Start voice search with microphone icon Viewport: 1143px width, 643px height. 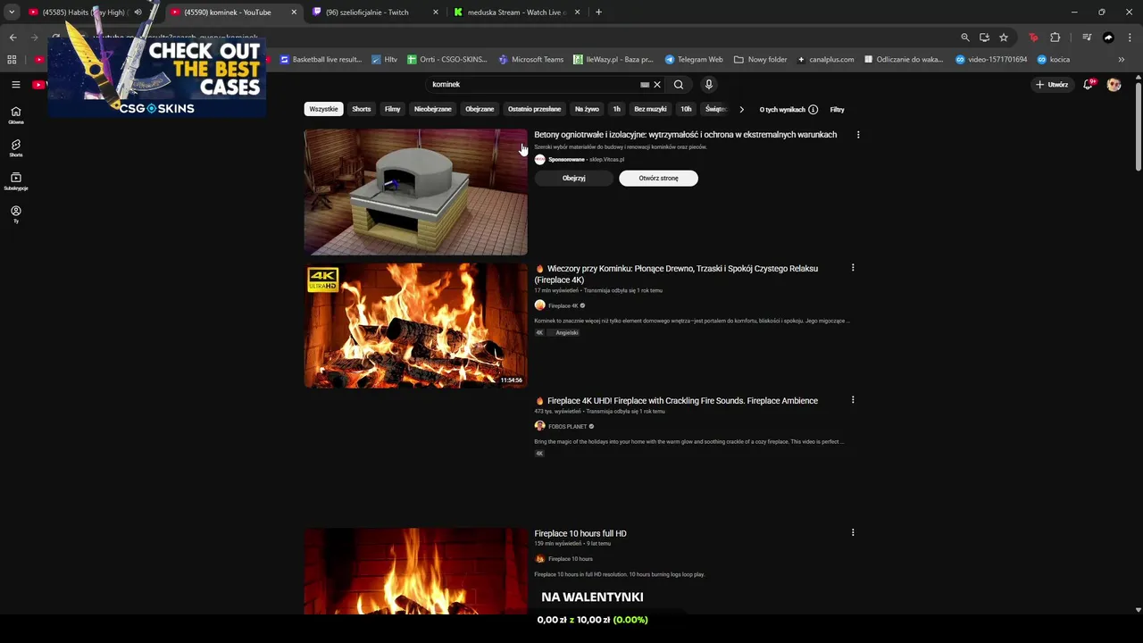coord(709,85)
